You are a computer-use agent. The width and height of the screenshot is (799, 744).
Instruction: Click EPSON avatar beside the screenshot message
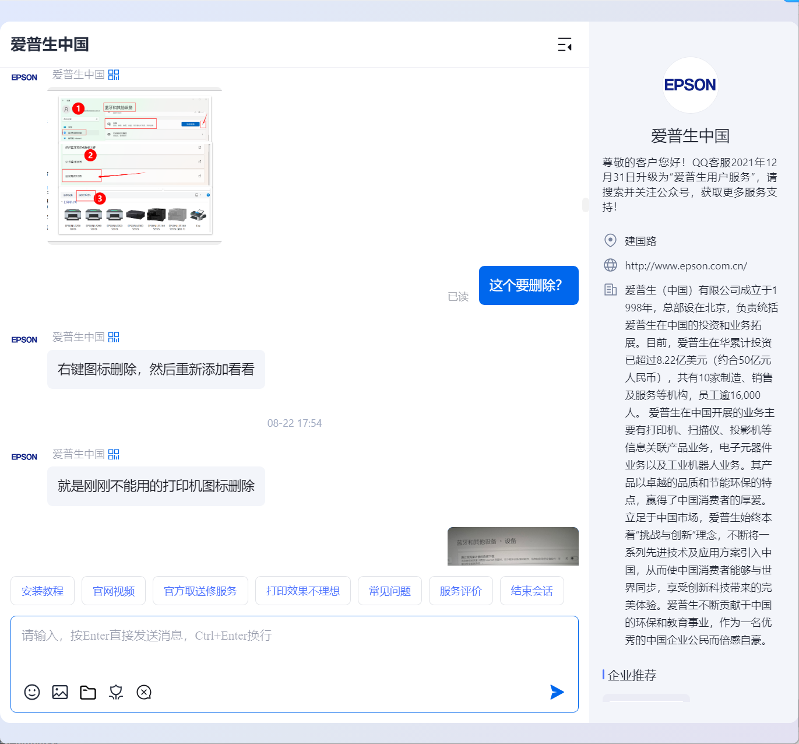point(24,78)
